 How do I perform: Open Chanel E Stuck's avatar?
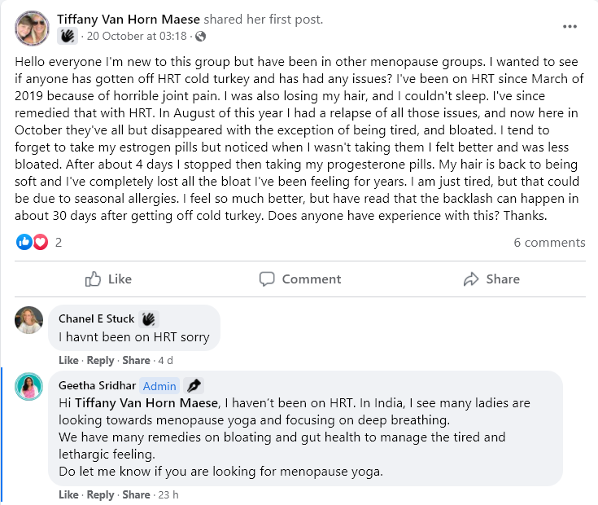(29, 320)
